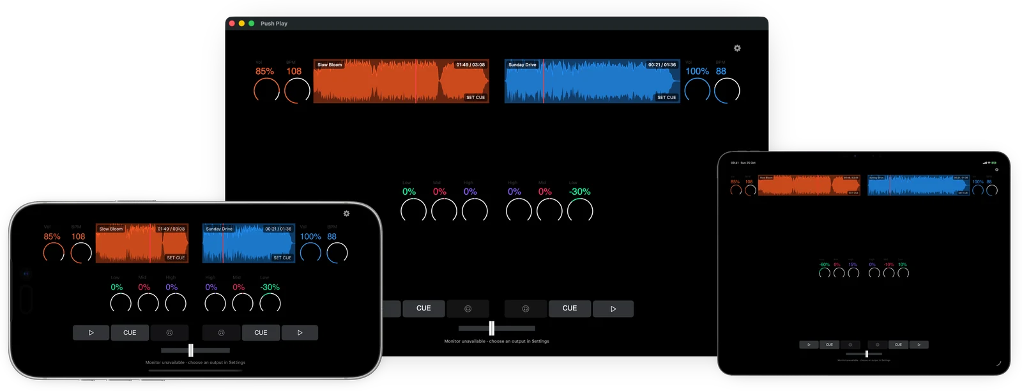
Task: Click Slow Bloom waveform on the iPhone
Action: pyautogui.click(x=142, y=243)
